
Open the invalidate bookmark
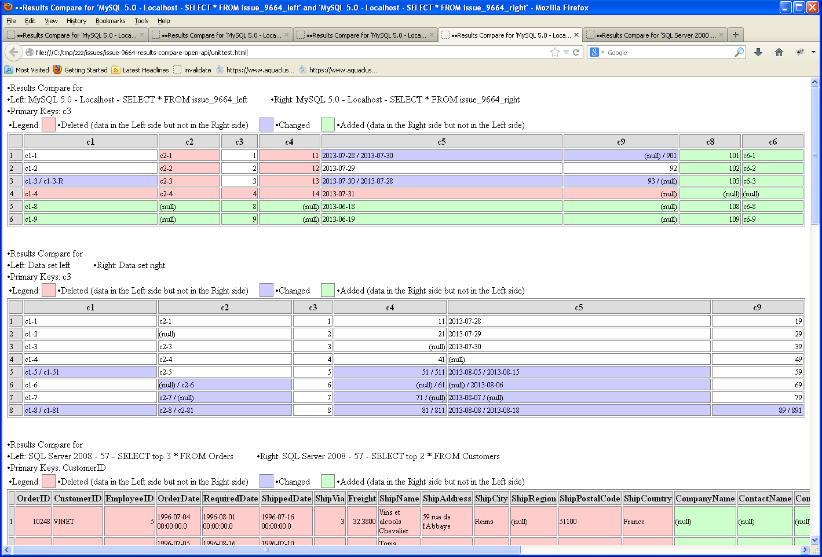(x=192, y=69)
